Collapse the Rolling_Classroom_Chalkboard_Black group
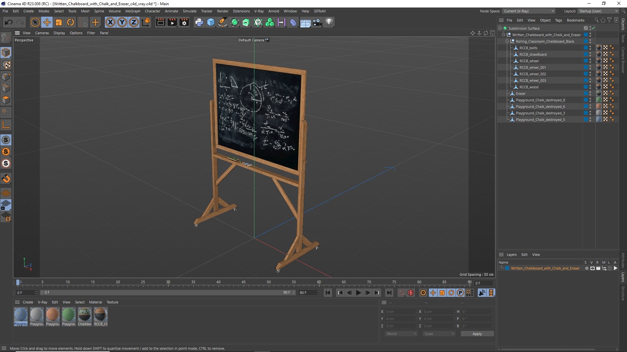Viewport: 627px width, 352px height. pyautogui.click(x=507, y=41)
